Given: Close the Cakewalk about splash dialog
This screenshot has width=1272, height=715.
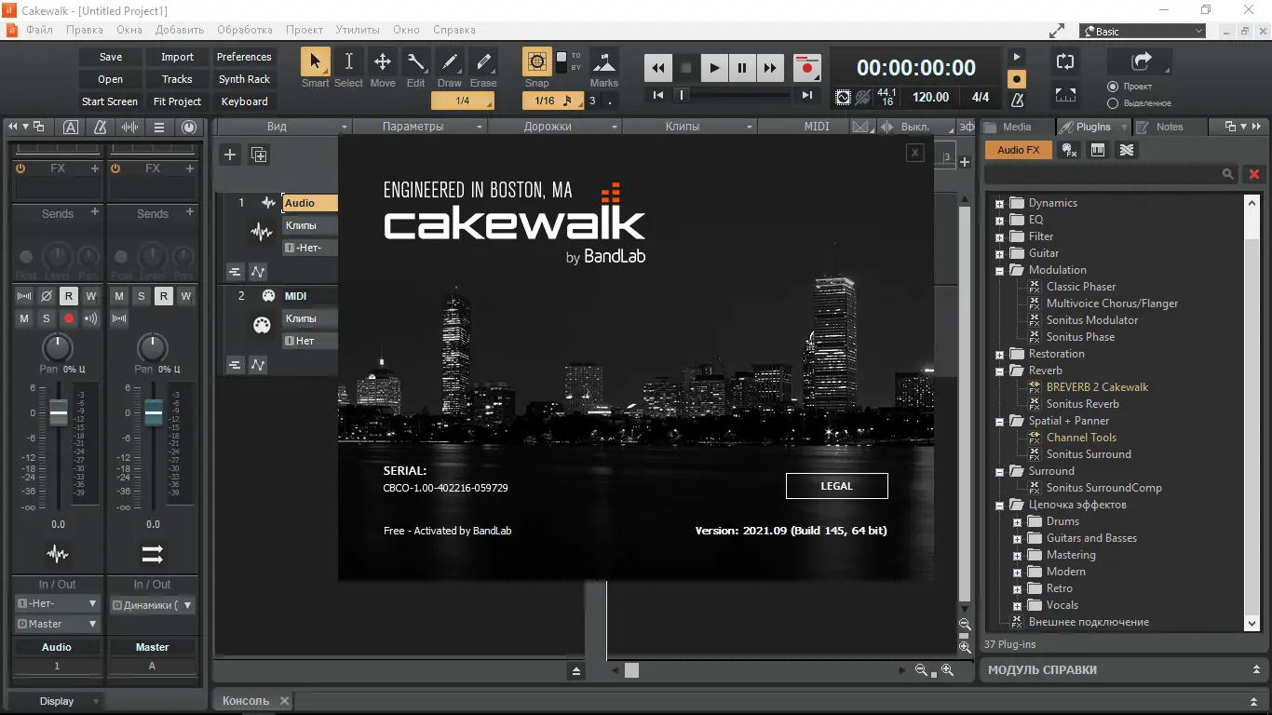Looking at the screenshot, I should [x=915, y=154].
